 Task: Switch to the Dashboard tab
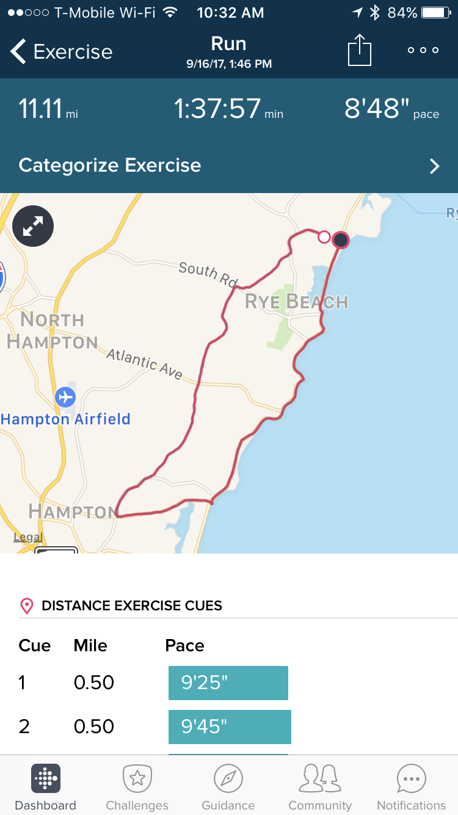click(45, 787)
